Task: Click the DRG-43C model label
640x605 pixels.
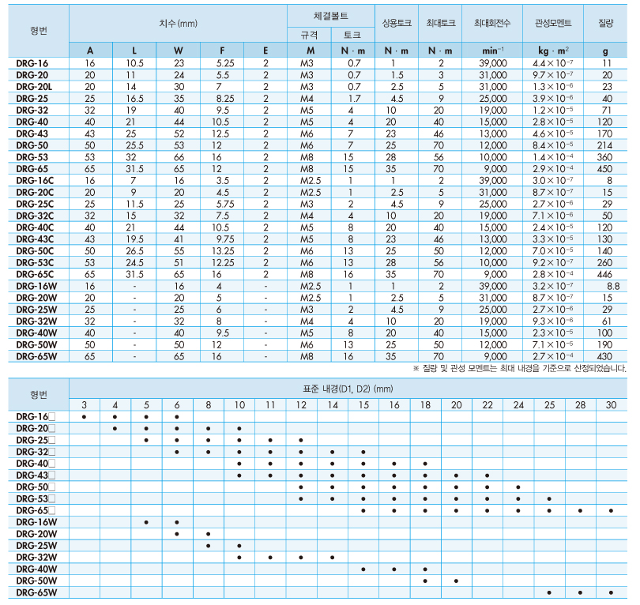Action: click(x=35, y=239)
